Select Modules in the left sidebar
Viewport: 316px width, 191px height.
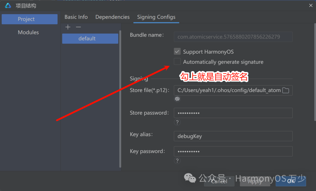pyautogui.click(x=28, y=32)
